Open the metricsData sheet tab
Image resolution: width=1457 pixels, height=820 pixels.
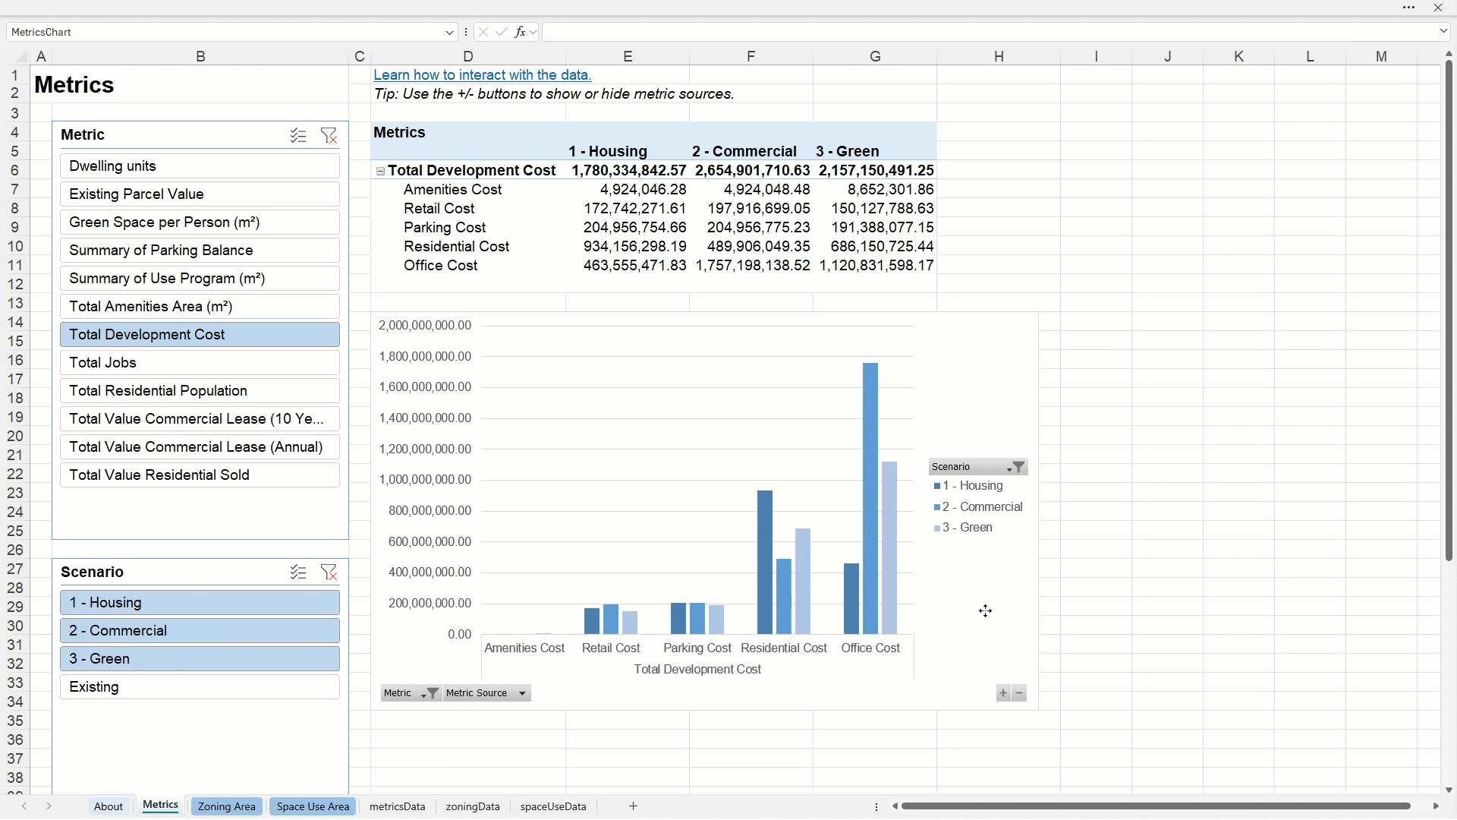click(x=398, y=807)
